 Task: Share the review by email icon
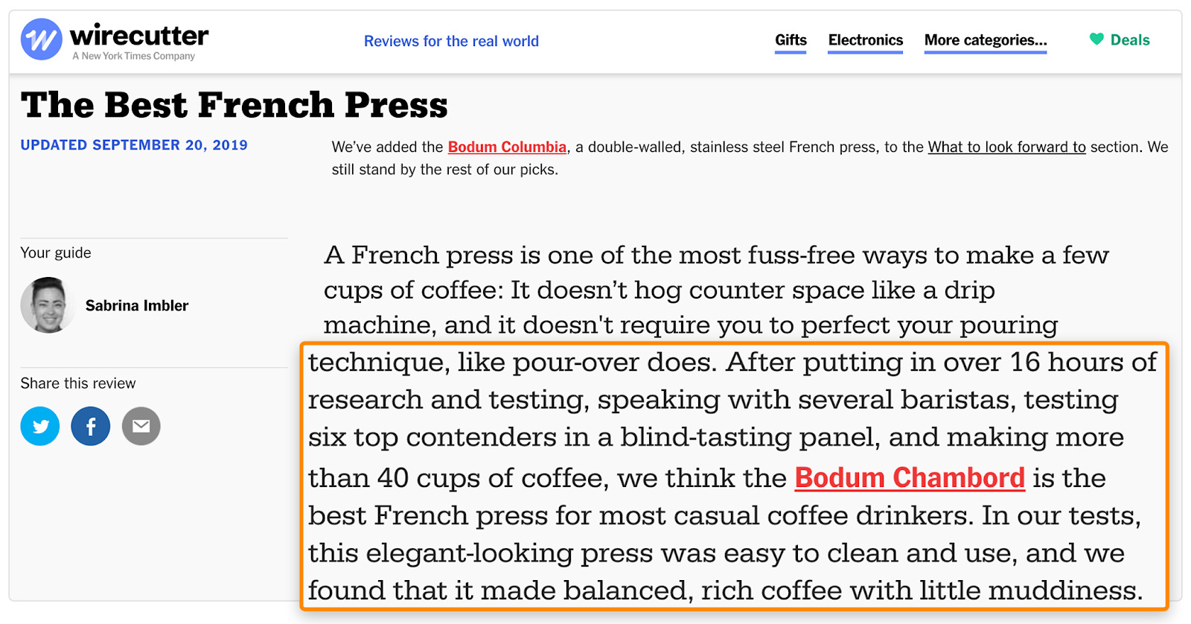[x=141, y=426]
